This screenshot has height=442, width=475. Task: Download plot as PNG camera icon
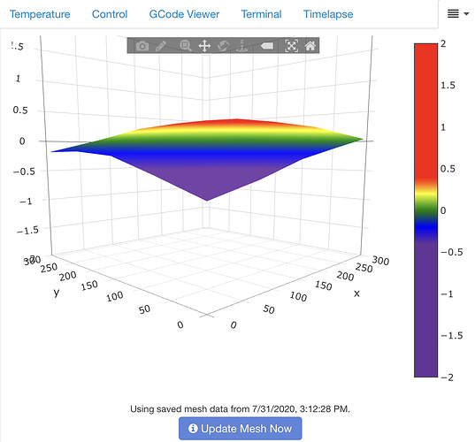[142, 46]
